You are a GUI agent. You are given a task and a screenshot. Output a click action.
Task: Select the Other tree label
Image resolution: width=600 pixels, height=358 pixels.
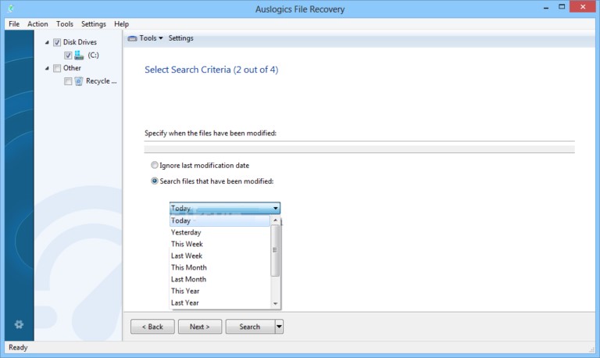[72, 68]
